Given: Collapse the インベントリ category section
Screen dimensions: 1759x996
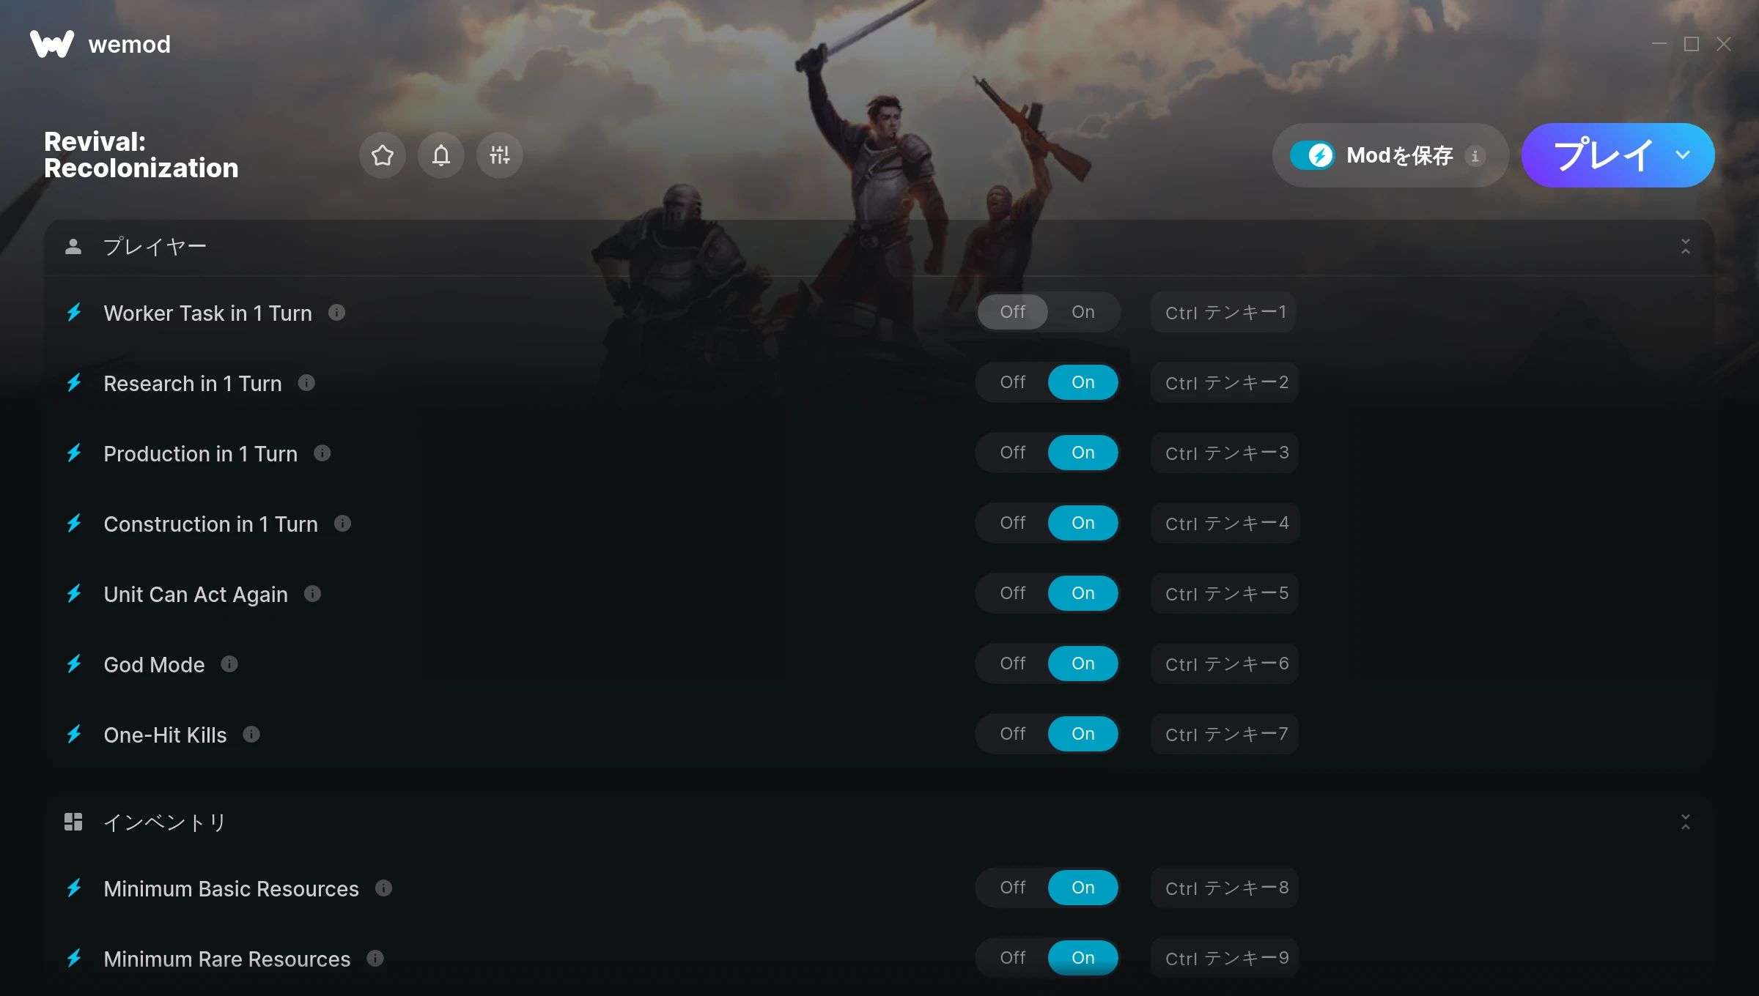Looking at the screenshot, I should (1685, 822).
